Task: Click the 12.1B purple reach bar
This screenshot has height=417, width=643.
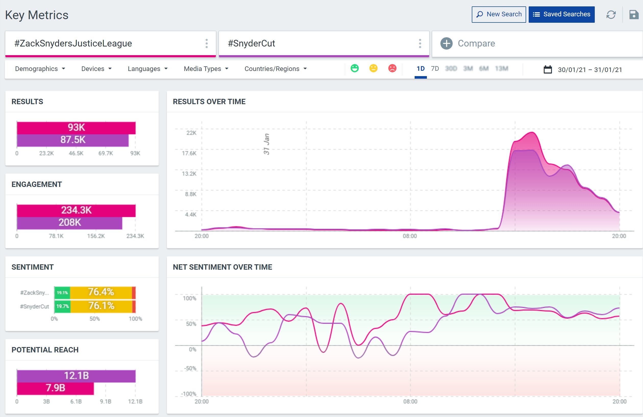Action: point(76,376)
